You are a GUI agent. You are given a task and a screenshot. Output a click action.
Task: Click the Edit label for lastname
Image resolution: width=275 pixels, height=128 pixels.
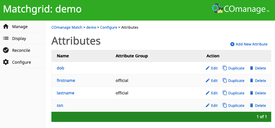click(x=214, y=93)
